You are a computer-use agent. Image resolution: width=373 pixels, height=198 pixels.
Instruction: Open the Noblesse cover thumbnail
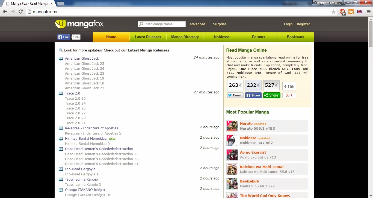[x=232, y=141]
